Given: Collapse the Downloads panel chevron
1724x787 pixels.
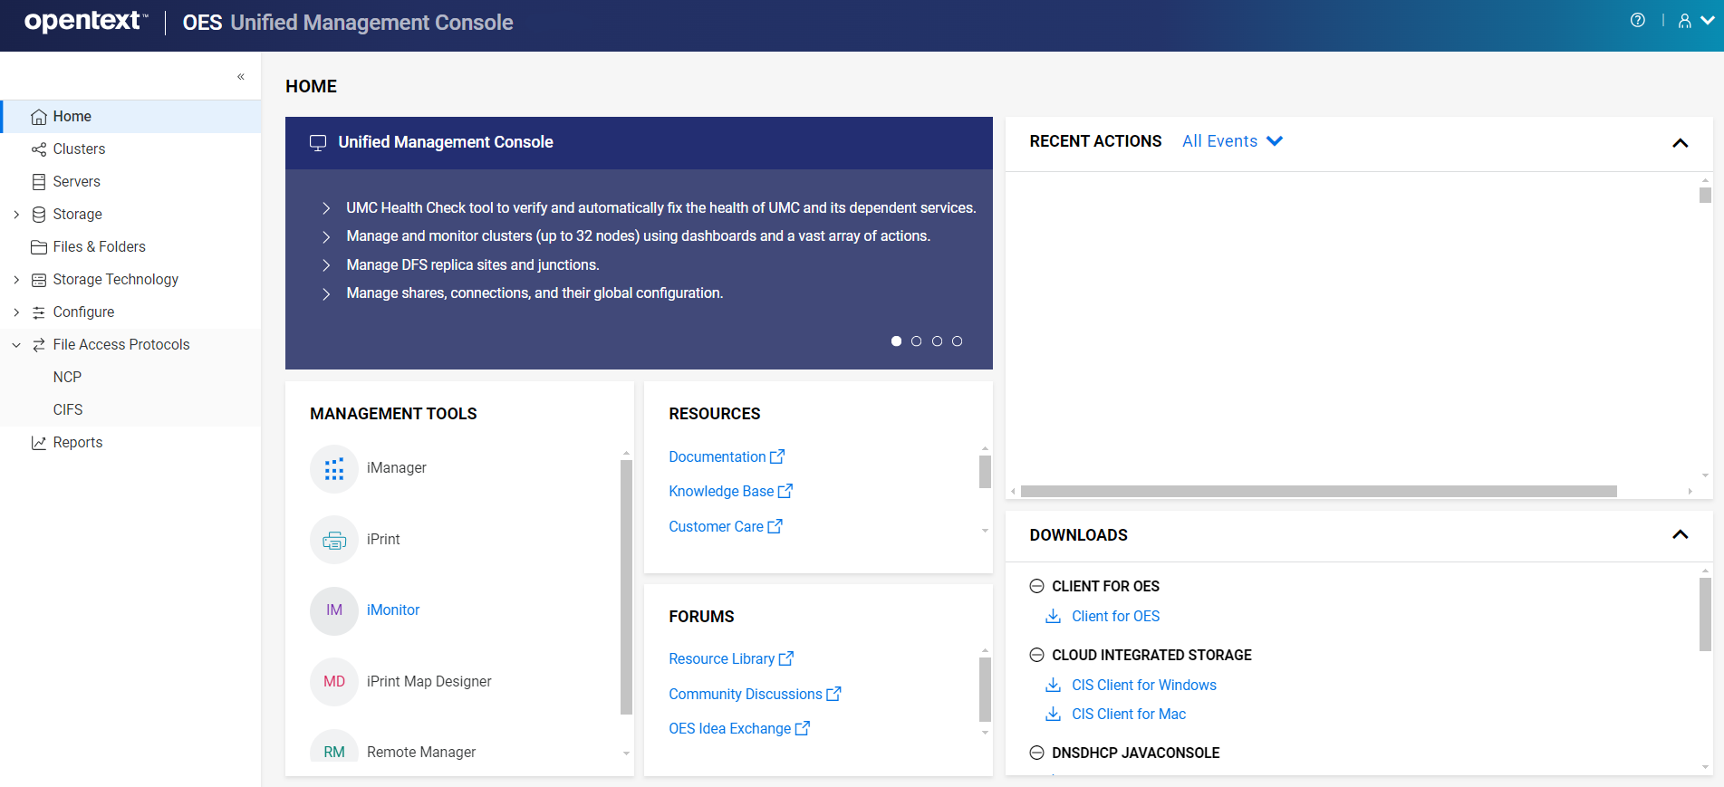Looking at the screenshot, I should (x=1680, y=535).
